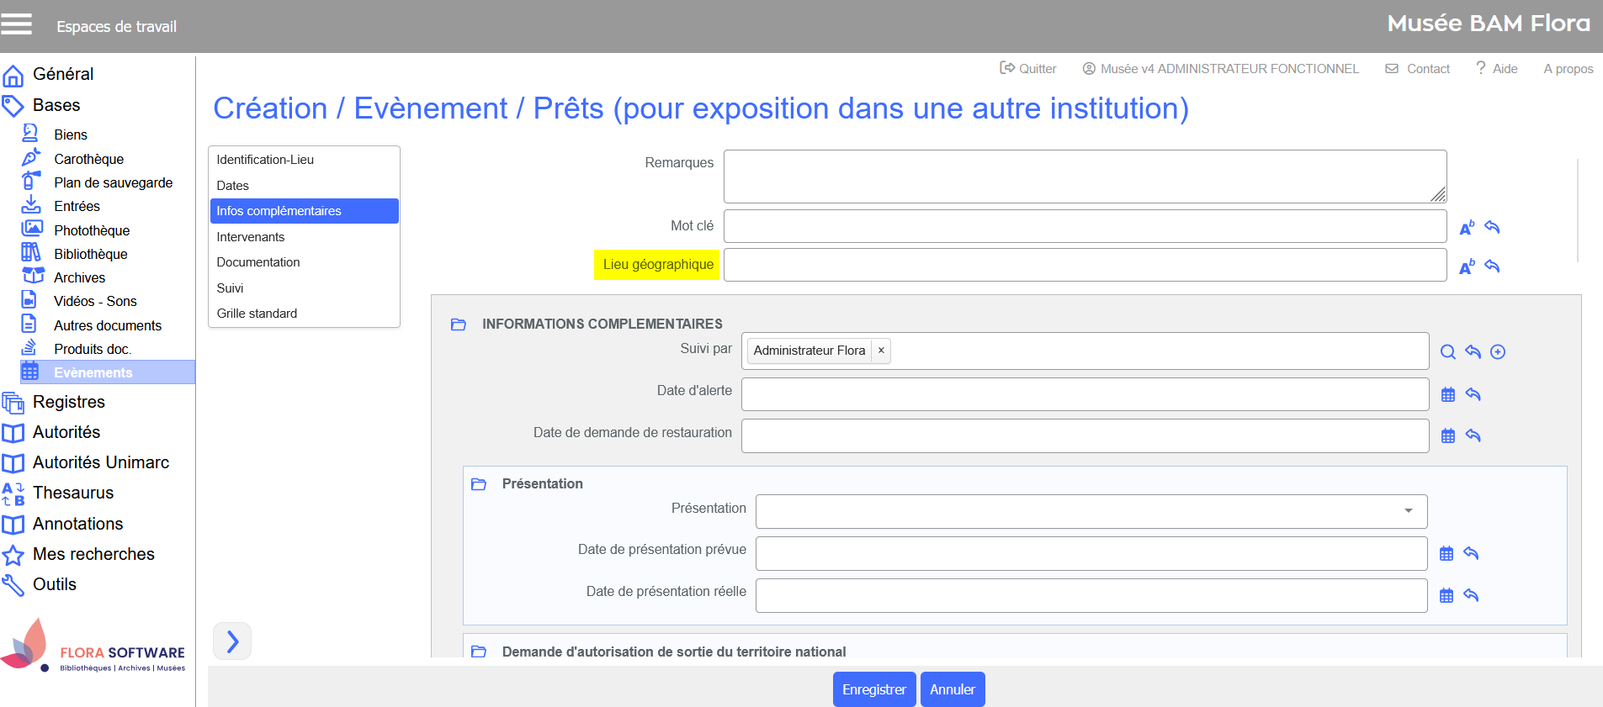Reset the Suivi par field with the undo arrow
The width and height of the screenshot is (1603, 707).
point(1473,351)
